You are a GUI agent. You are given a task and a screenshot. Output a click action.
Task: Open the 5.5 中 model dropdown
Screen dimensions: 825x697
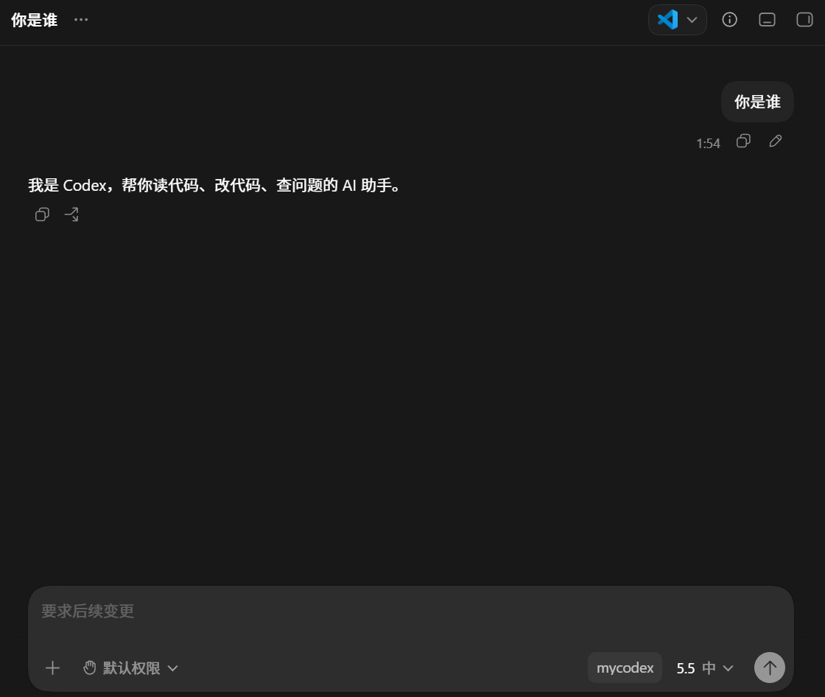[704, 668]
